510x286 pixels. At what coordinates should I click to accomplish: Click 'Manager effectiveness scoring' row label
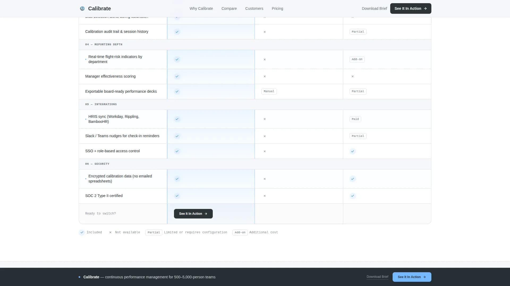pyautogui.click(x=110, y=76)
